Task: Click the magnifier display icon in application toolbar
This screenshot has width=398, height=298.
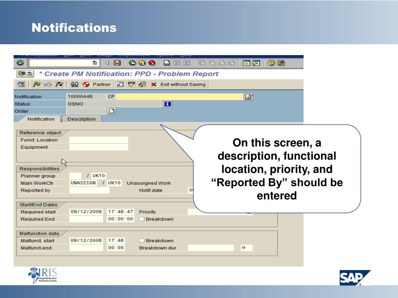Action: point(21,84)
